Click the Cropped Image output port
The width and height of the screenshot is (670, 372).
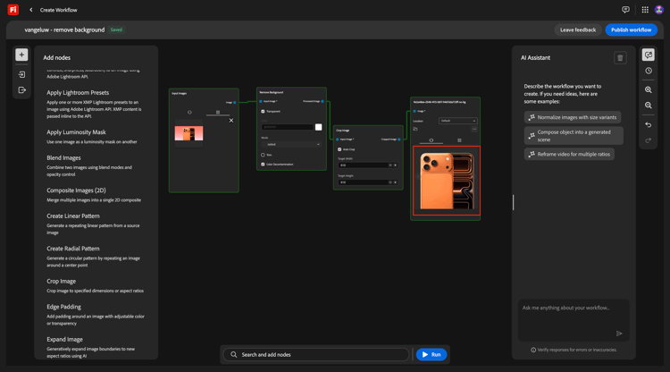tap(399, 139)
